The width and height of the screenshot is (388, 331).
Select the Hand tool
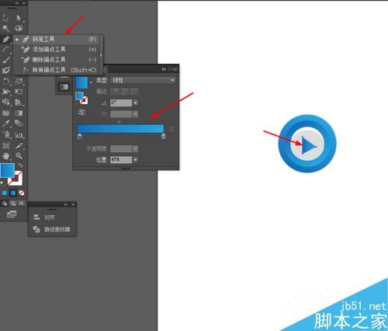pyautogui.click(x=6, y=156)
